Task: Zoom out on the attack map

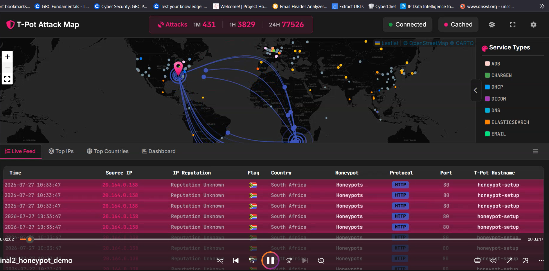Action: pyautogui.click(x=7, y=68)
